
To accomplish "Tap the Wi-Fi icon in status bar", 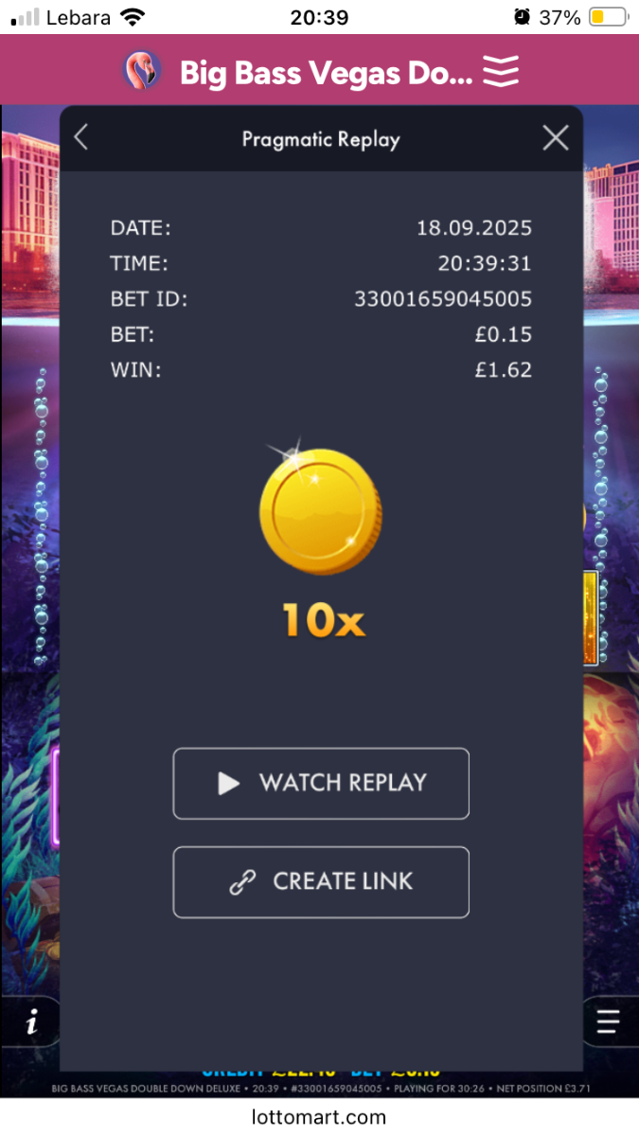I will tap(133, 17).
